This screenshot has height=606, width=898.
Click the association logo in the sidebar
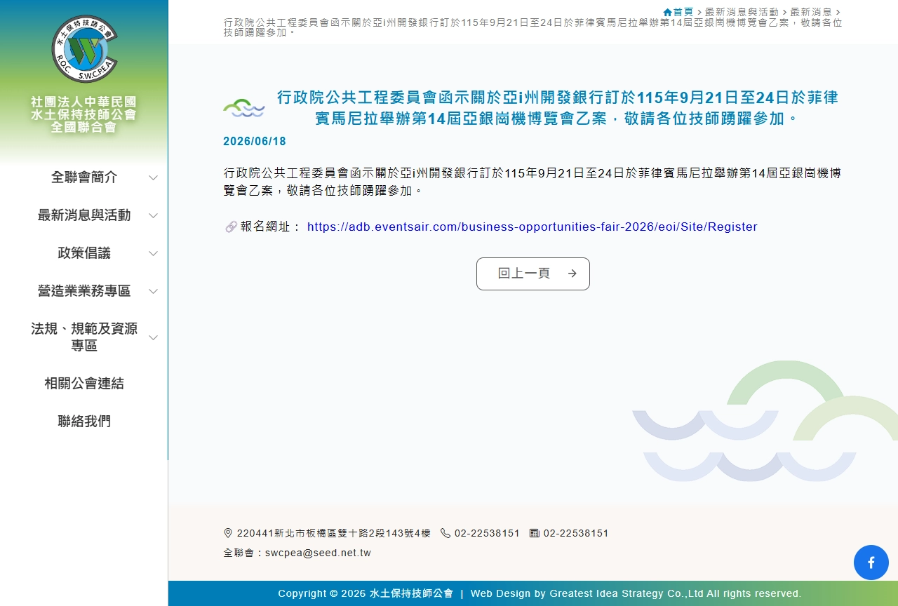click(x=84, y=49)
